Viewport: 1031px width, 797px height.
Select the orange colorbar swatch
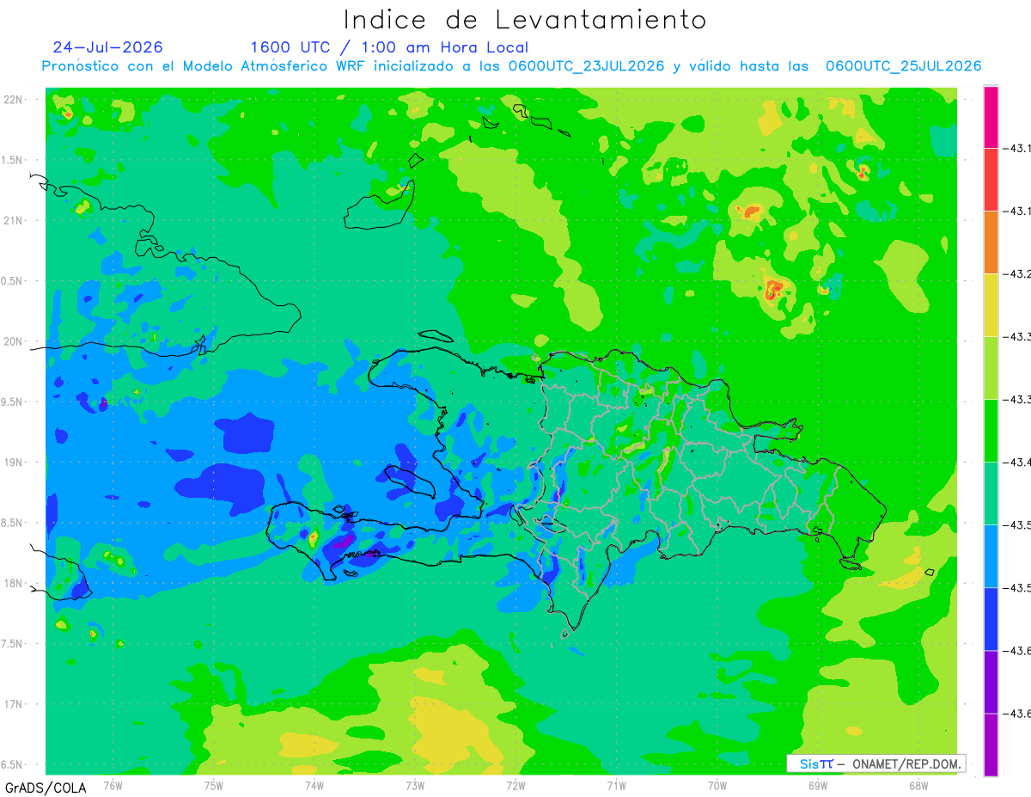[991, 242]
